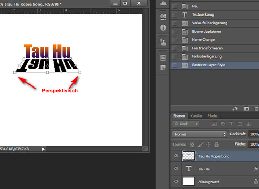Set history brush source for Name Change
The width and height of the screenshot is (259, 189).
tap(175, 40)
